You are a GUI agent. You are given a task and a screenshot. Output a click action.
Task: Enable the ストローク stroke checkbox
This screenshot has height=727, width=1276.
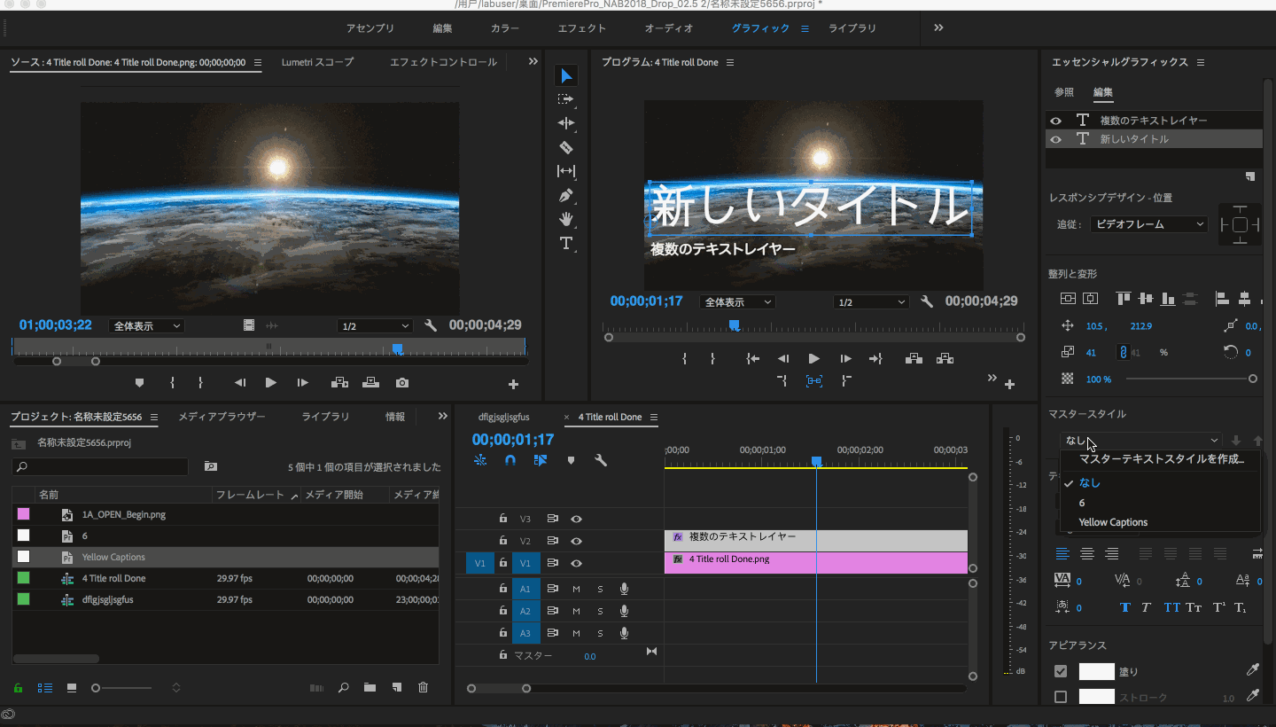1061,697
